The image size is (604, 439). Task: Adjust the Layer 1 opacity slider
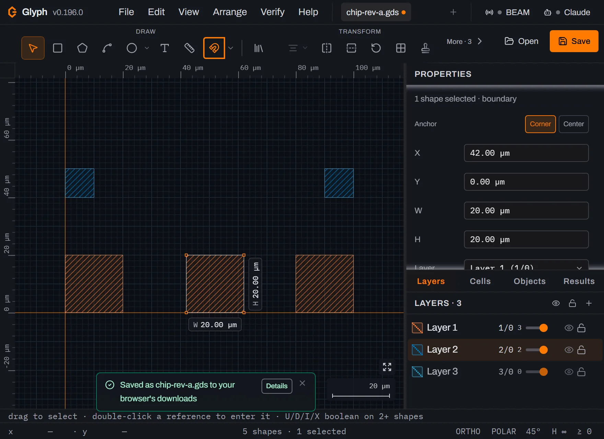537,328
